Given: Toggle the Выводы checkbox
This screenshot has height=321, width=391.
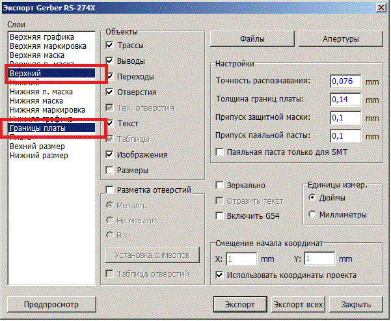Looking at the screenshot, I should [109, 61].
